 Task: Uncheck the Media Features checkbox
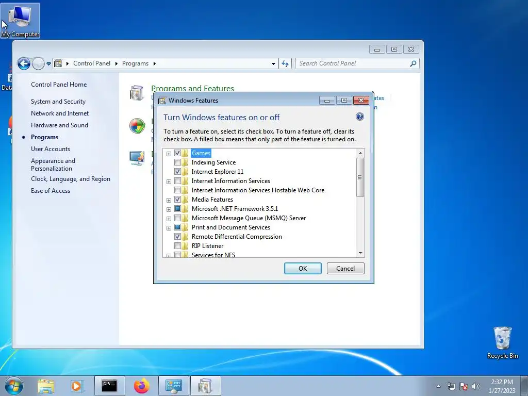tap(177, 200)
